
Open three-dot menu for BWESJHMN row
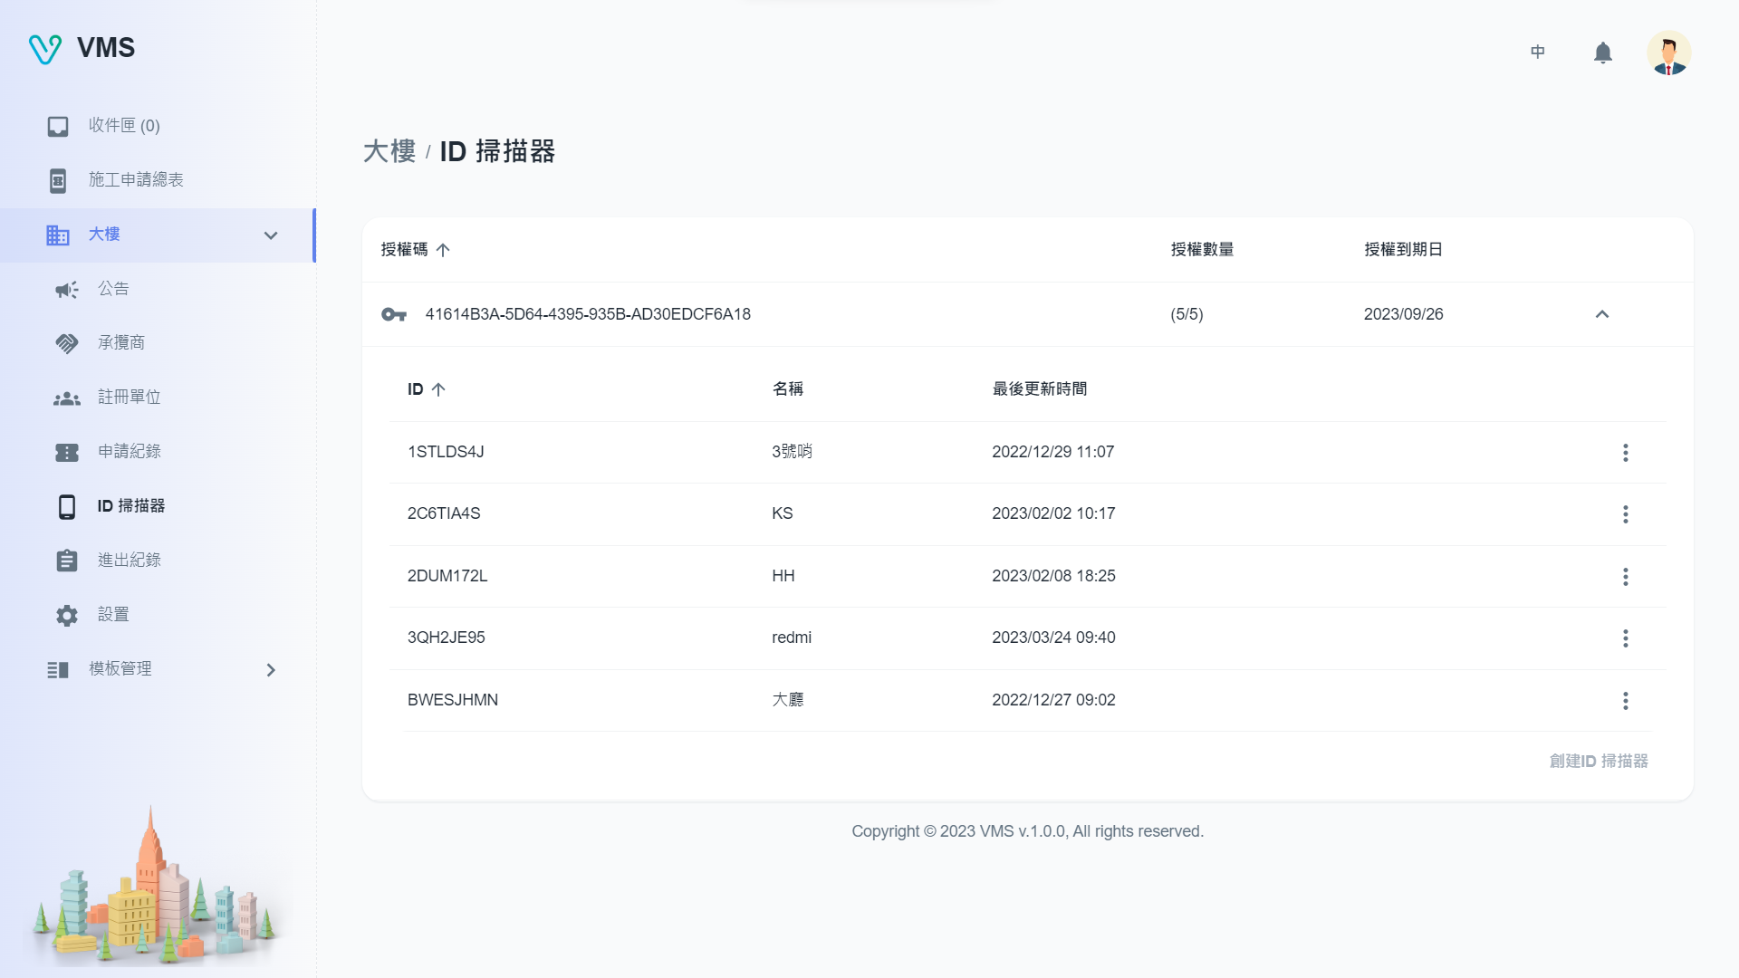[1625, 701]
